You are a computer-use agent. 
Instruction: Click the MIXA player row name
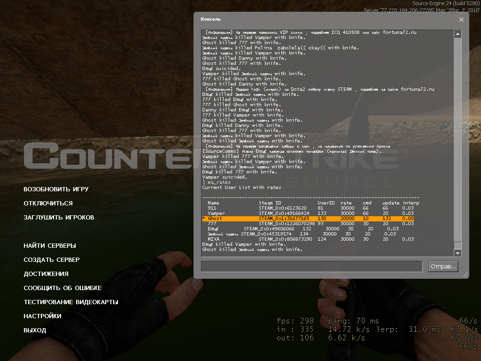pos(214,239)
